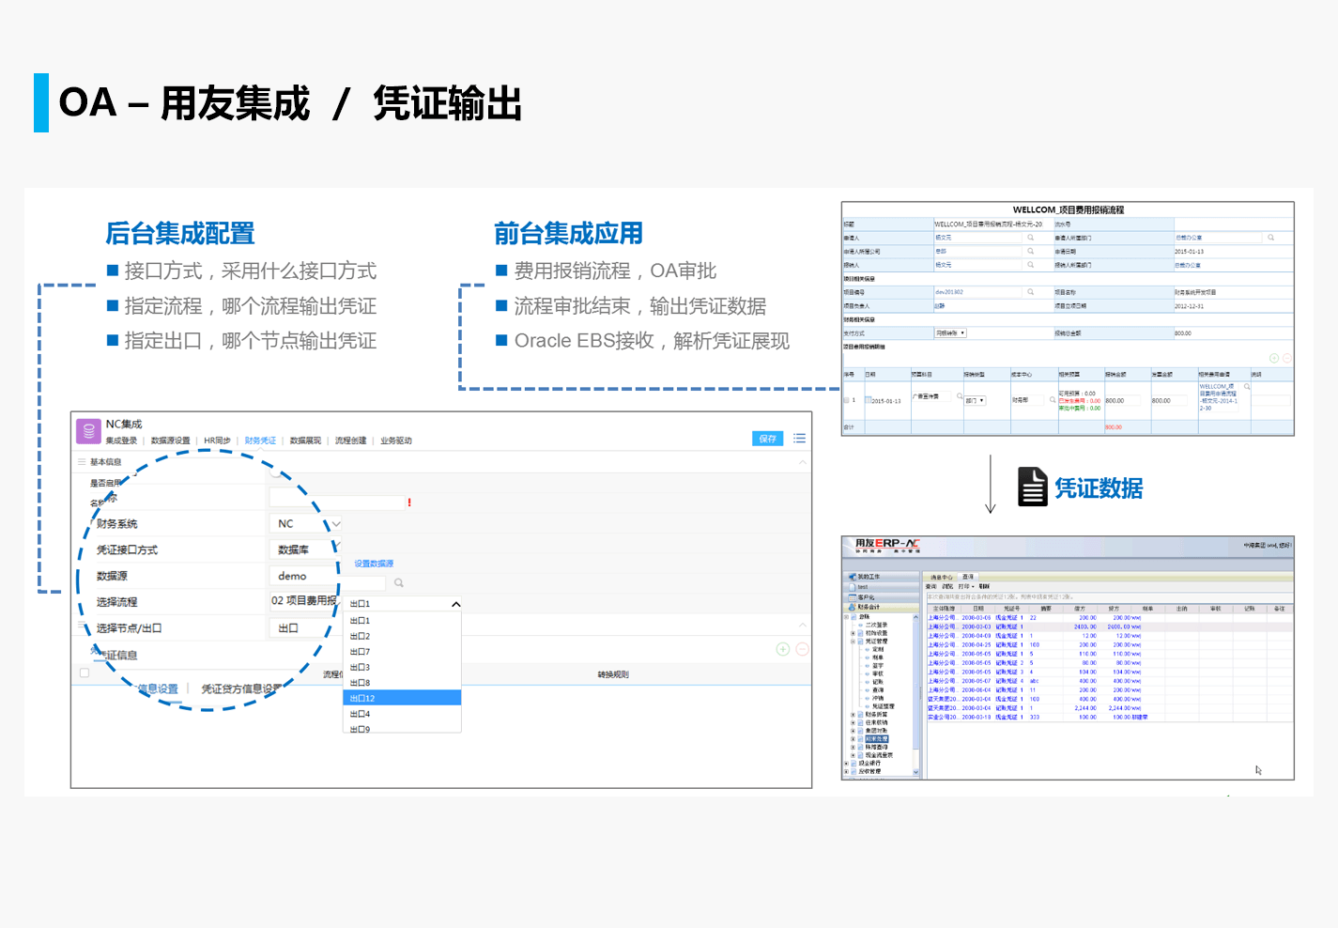Image resolution: width=1338 pixels, height=928 pixels.
Task: Click the 凭证数据 document icon
Action: [x=1033, y=487]
